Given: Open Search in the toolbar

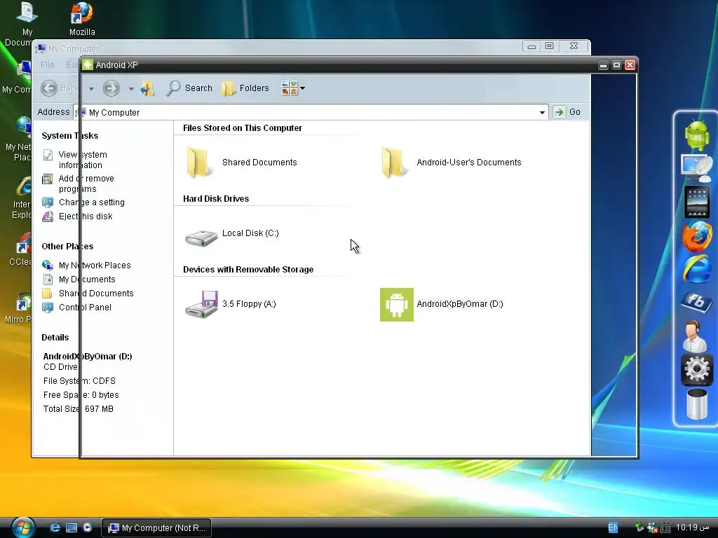Looking at the screenshot, I should (189, 88).
